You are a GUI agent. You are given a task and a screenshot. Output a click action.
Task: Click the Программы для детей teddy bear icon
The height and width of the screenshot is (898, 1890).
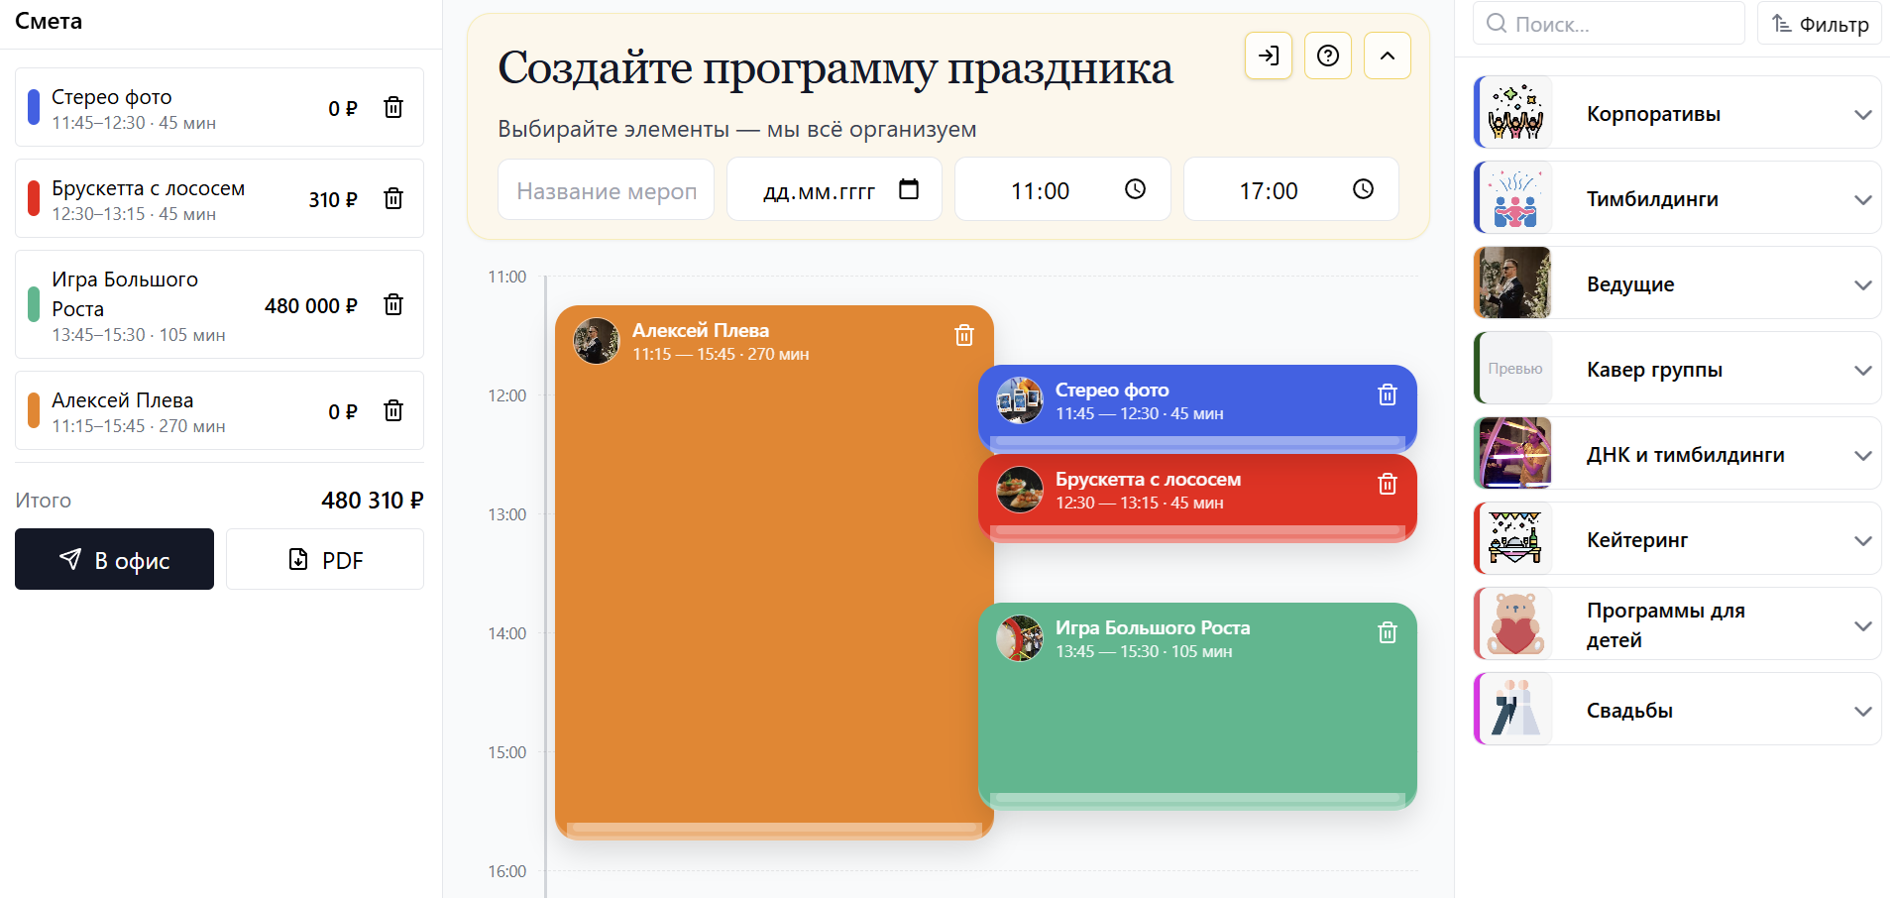click(x=1514, y=624)
